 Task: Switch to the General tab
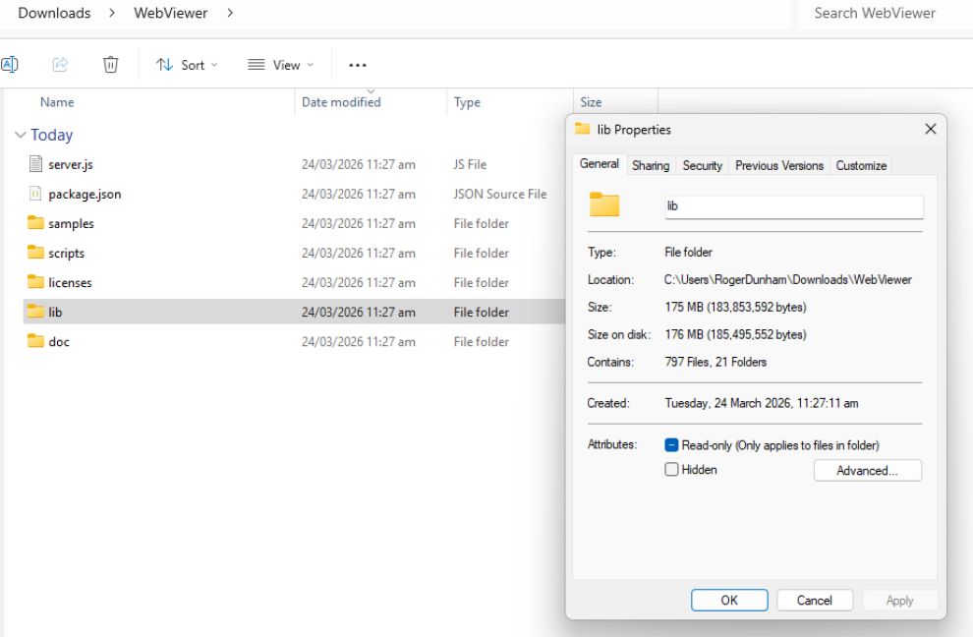point(599,164)
